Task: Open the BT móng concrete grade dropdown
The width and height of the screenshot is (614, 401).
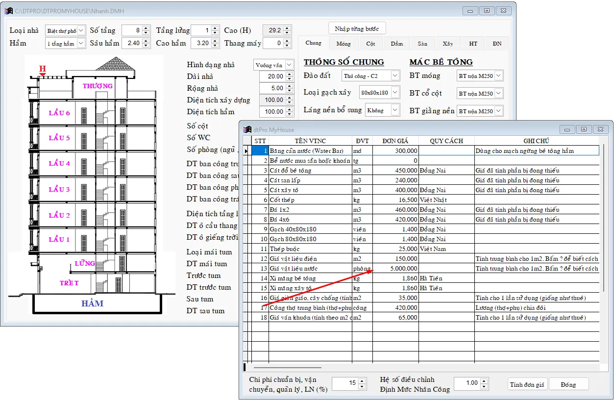Action: pyautogui.click(x=498, y=75)
